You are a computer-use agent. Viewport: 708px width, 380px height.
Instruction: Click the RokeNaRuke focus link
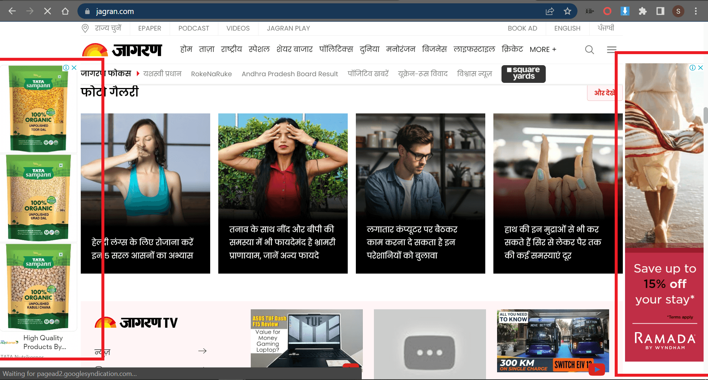211,74
